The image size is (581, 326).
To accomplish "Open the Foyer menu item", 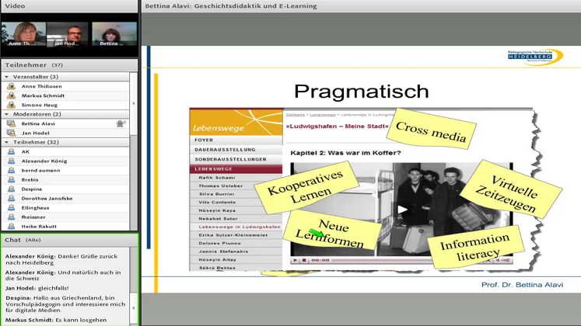I will click(x=205, y=140).
